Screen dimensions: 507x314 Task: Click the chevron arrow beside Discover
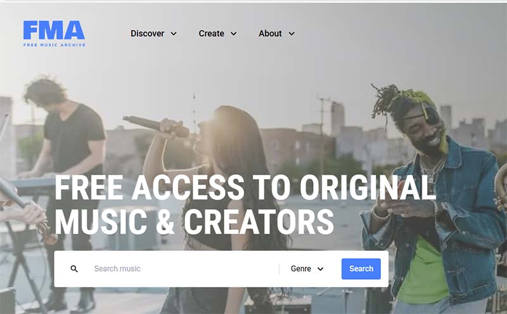pyautogui.click(x=174, y=34)
